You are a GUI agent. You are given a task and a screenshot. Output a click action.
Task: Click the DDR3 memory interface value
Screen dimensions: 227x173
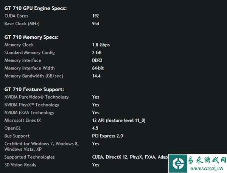97,60
